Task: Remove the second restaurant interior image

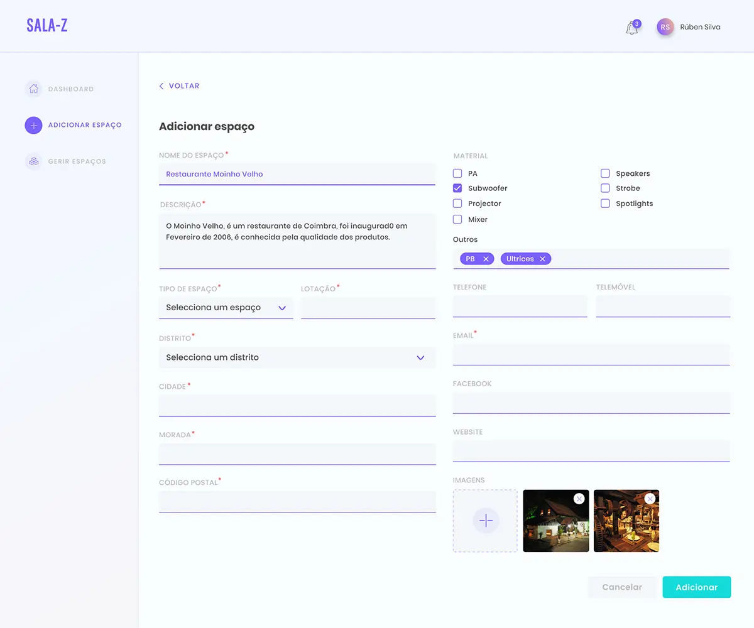Action: (x=650, y=499)
